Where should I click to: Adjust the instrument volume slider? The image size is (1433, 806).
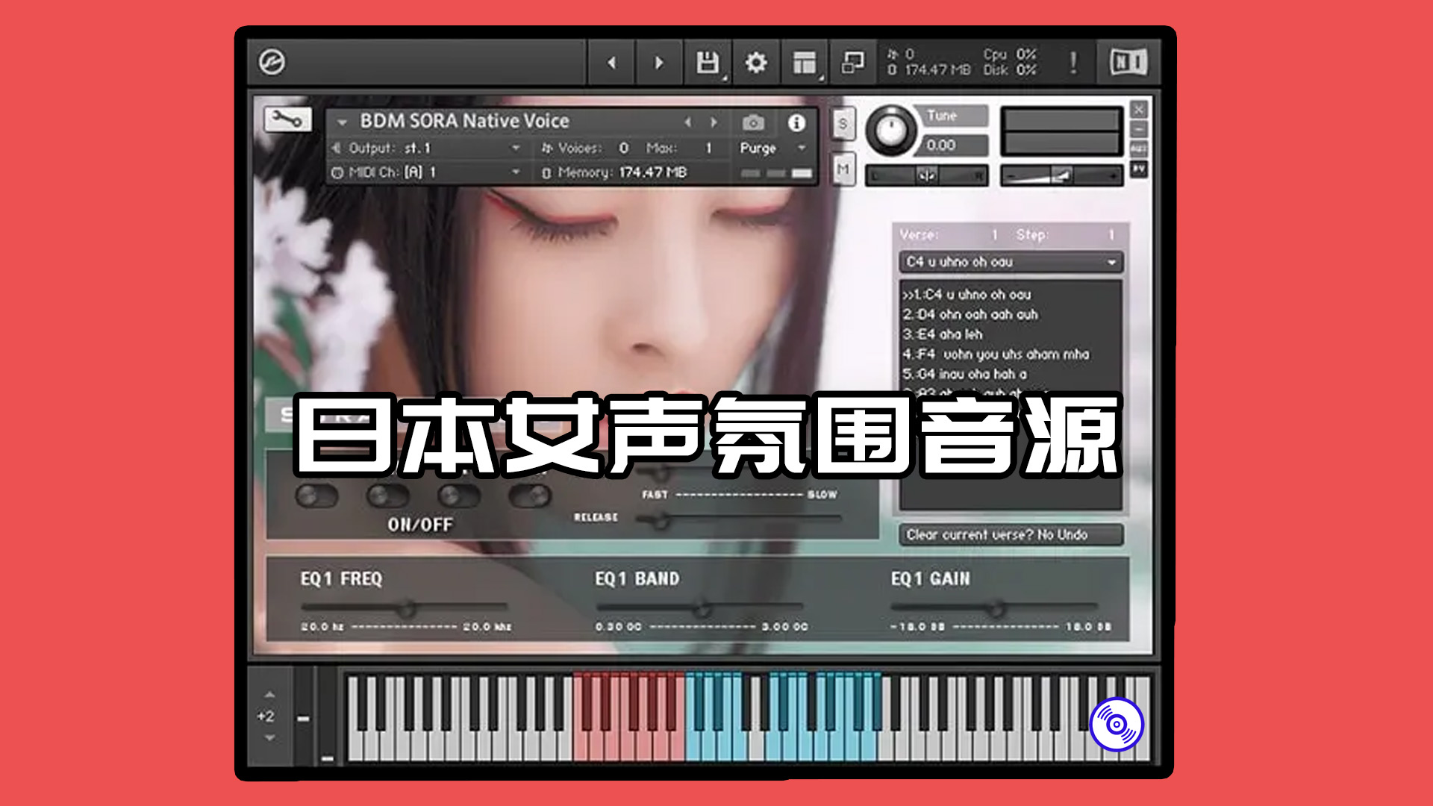(x=1061, y=176)
